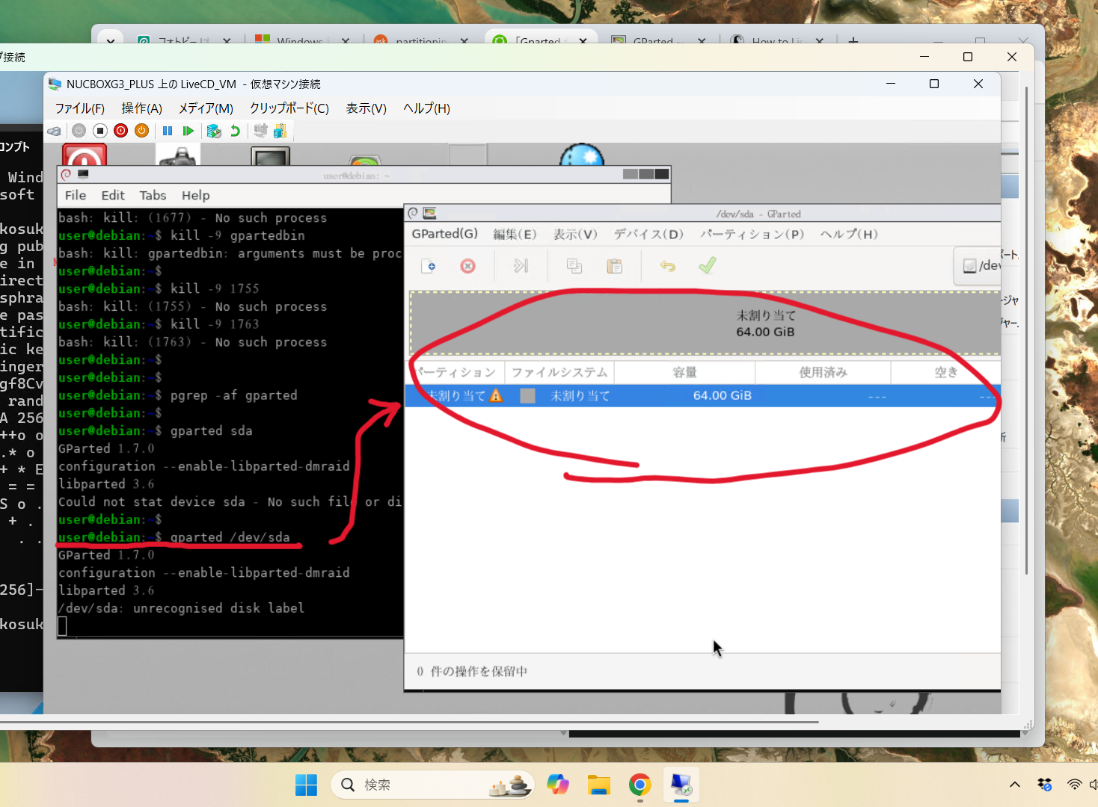Click the 空き column header
This screenshot has width=1098, height=807.
coord(945,372)
